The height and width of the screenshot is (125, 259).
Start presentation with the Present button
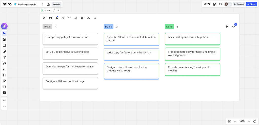tap(239, 4)
